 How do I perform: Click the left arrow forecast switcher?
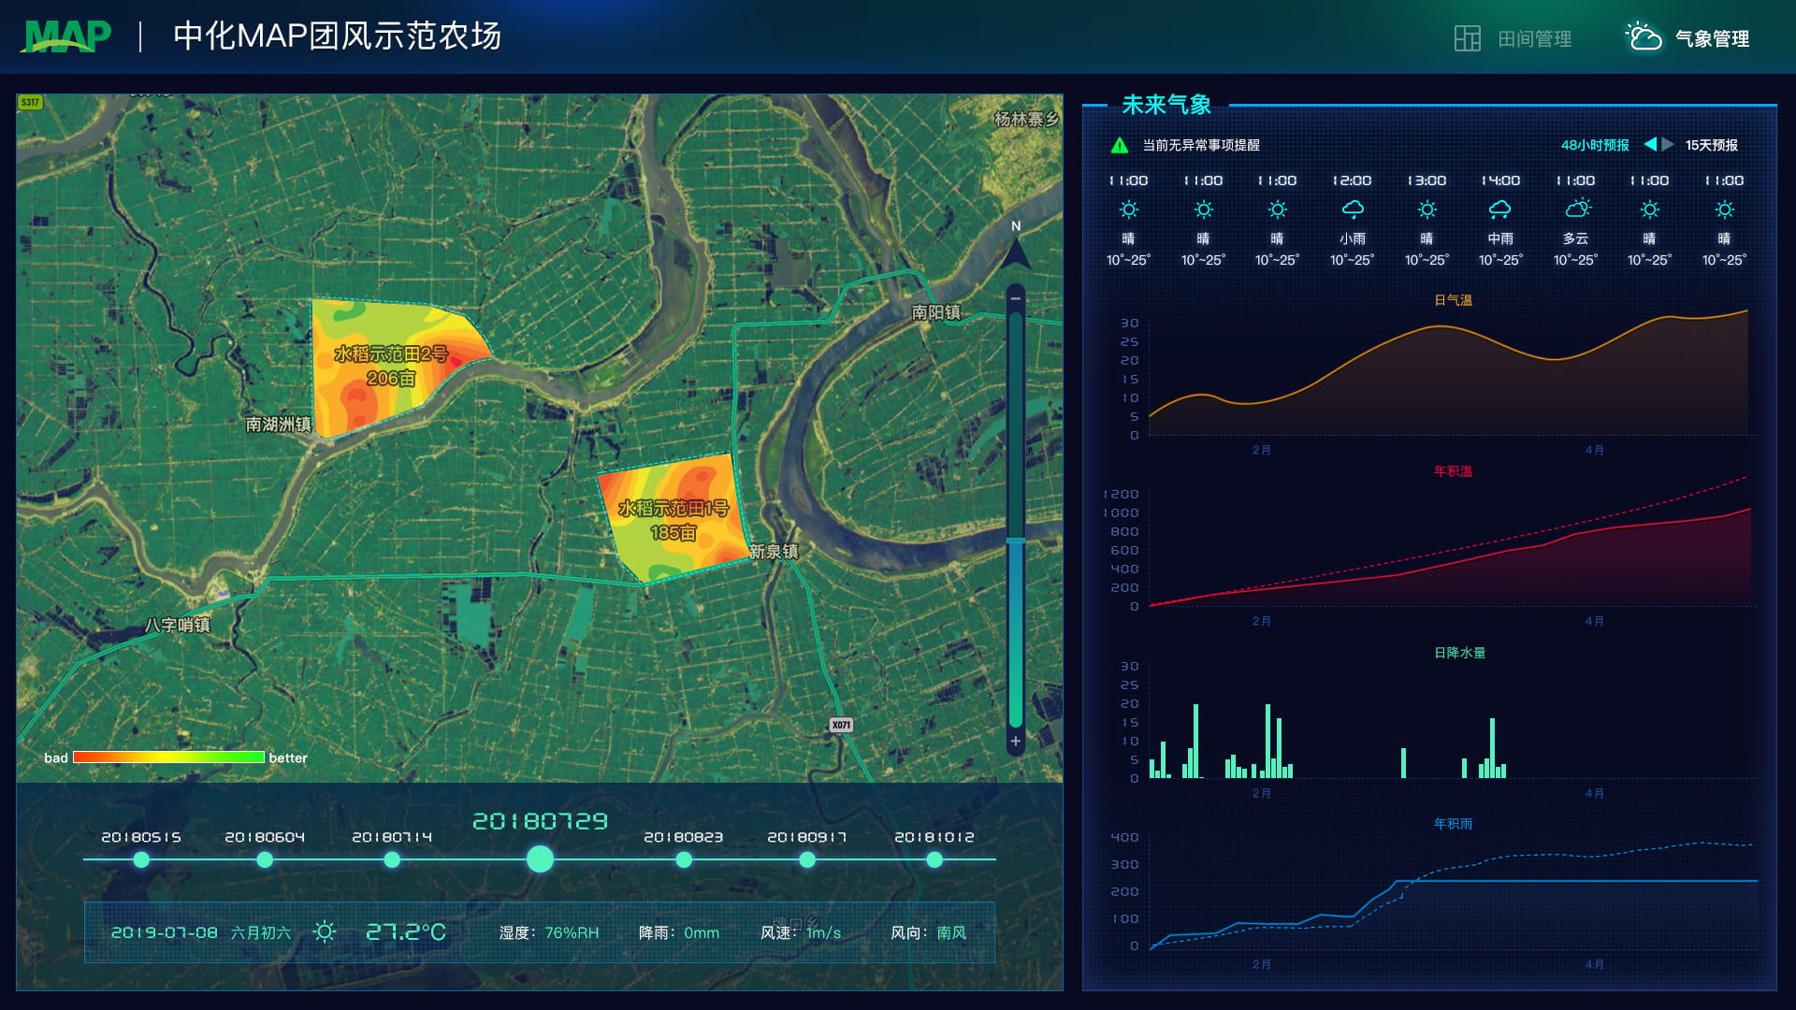(x=1650, y=144)
